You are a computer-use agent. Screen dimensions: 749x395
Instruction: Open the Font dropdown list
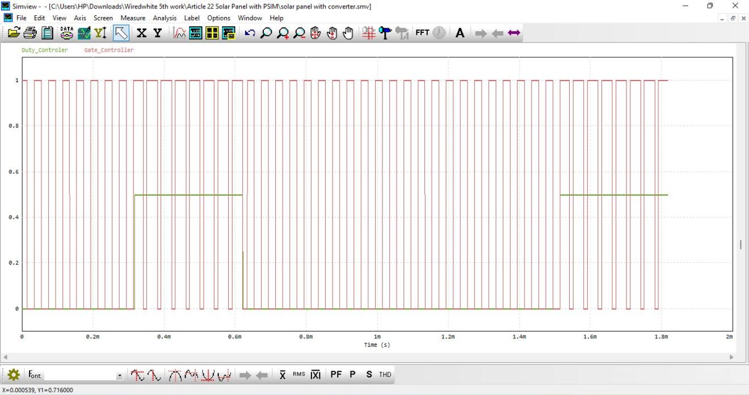(119, 375)
